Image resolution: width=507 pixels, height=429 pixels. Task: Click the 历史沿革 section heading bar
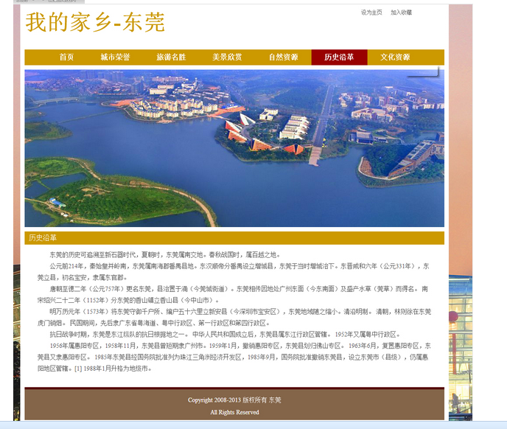click(234, 238)
